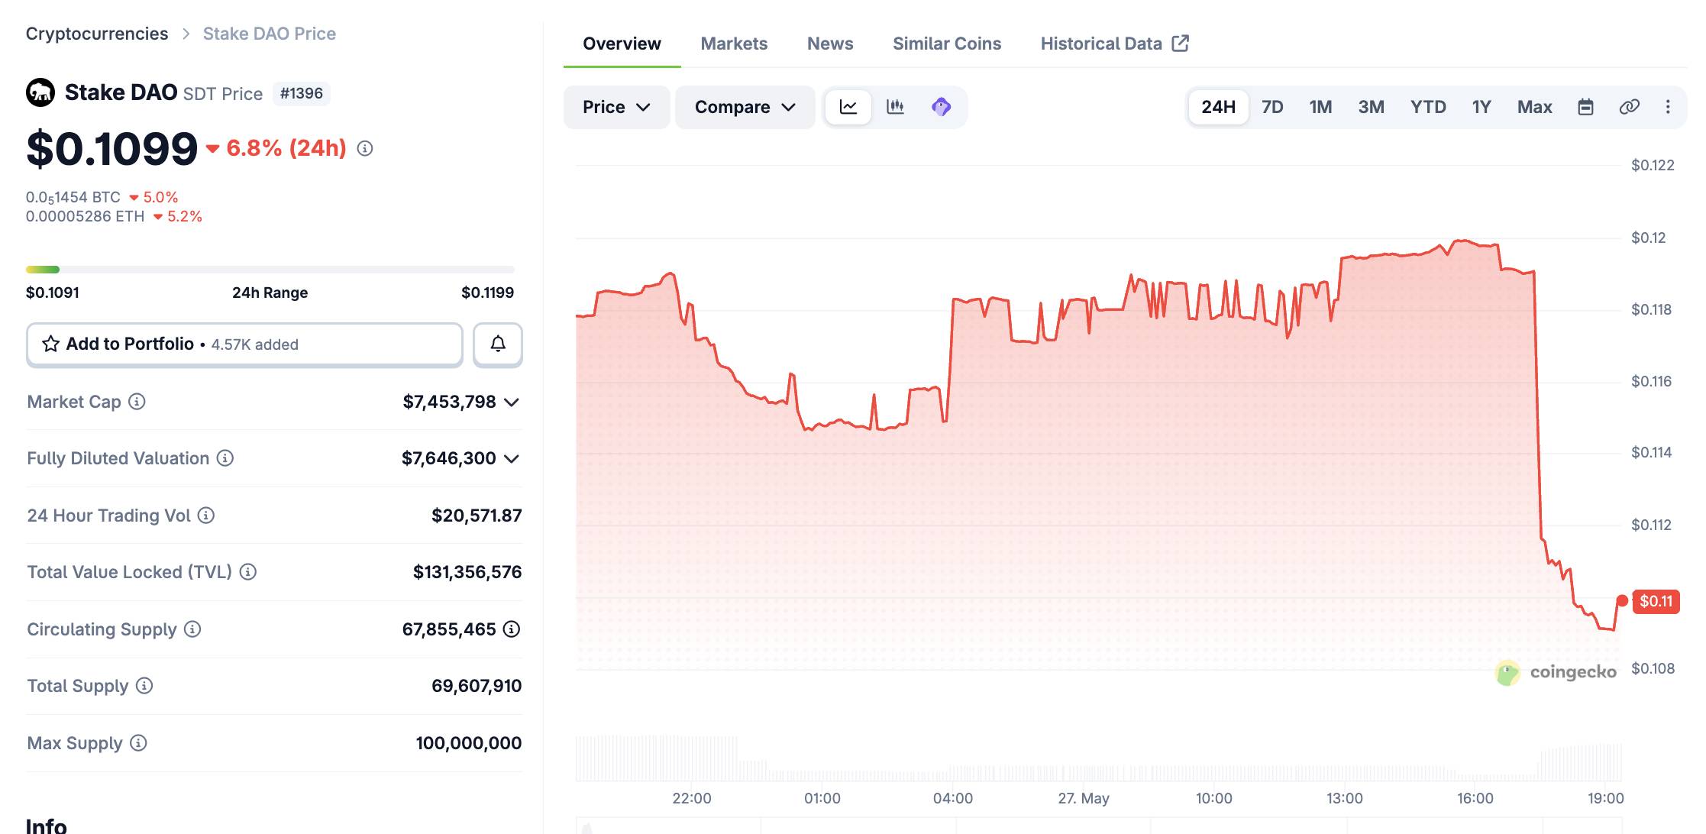The height and width of the screenshot is (834, 1706).
Task: Click info icon beside 24h percentage change
Action: tap(365, 148)
